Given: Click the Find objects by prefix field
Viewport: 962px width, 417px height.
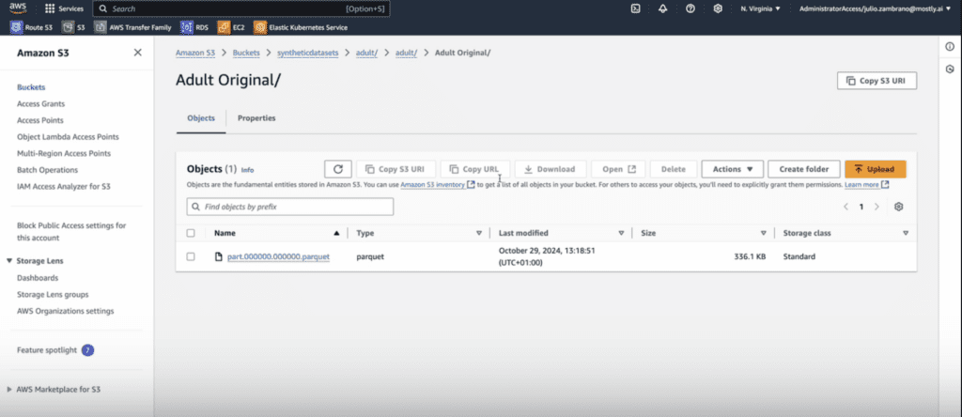Looking at the screenshot, I should (289, 207).
